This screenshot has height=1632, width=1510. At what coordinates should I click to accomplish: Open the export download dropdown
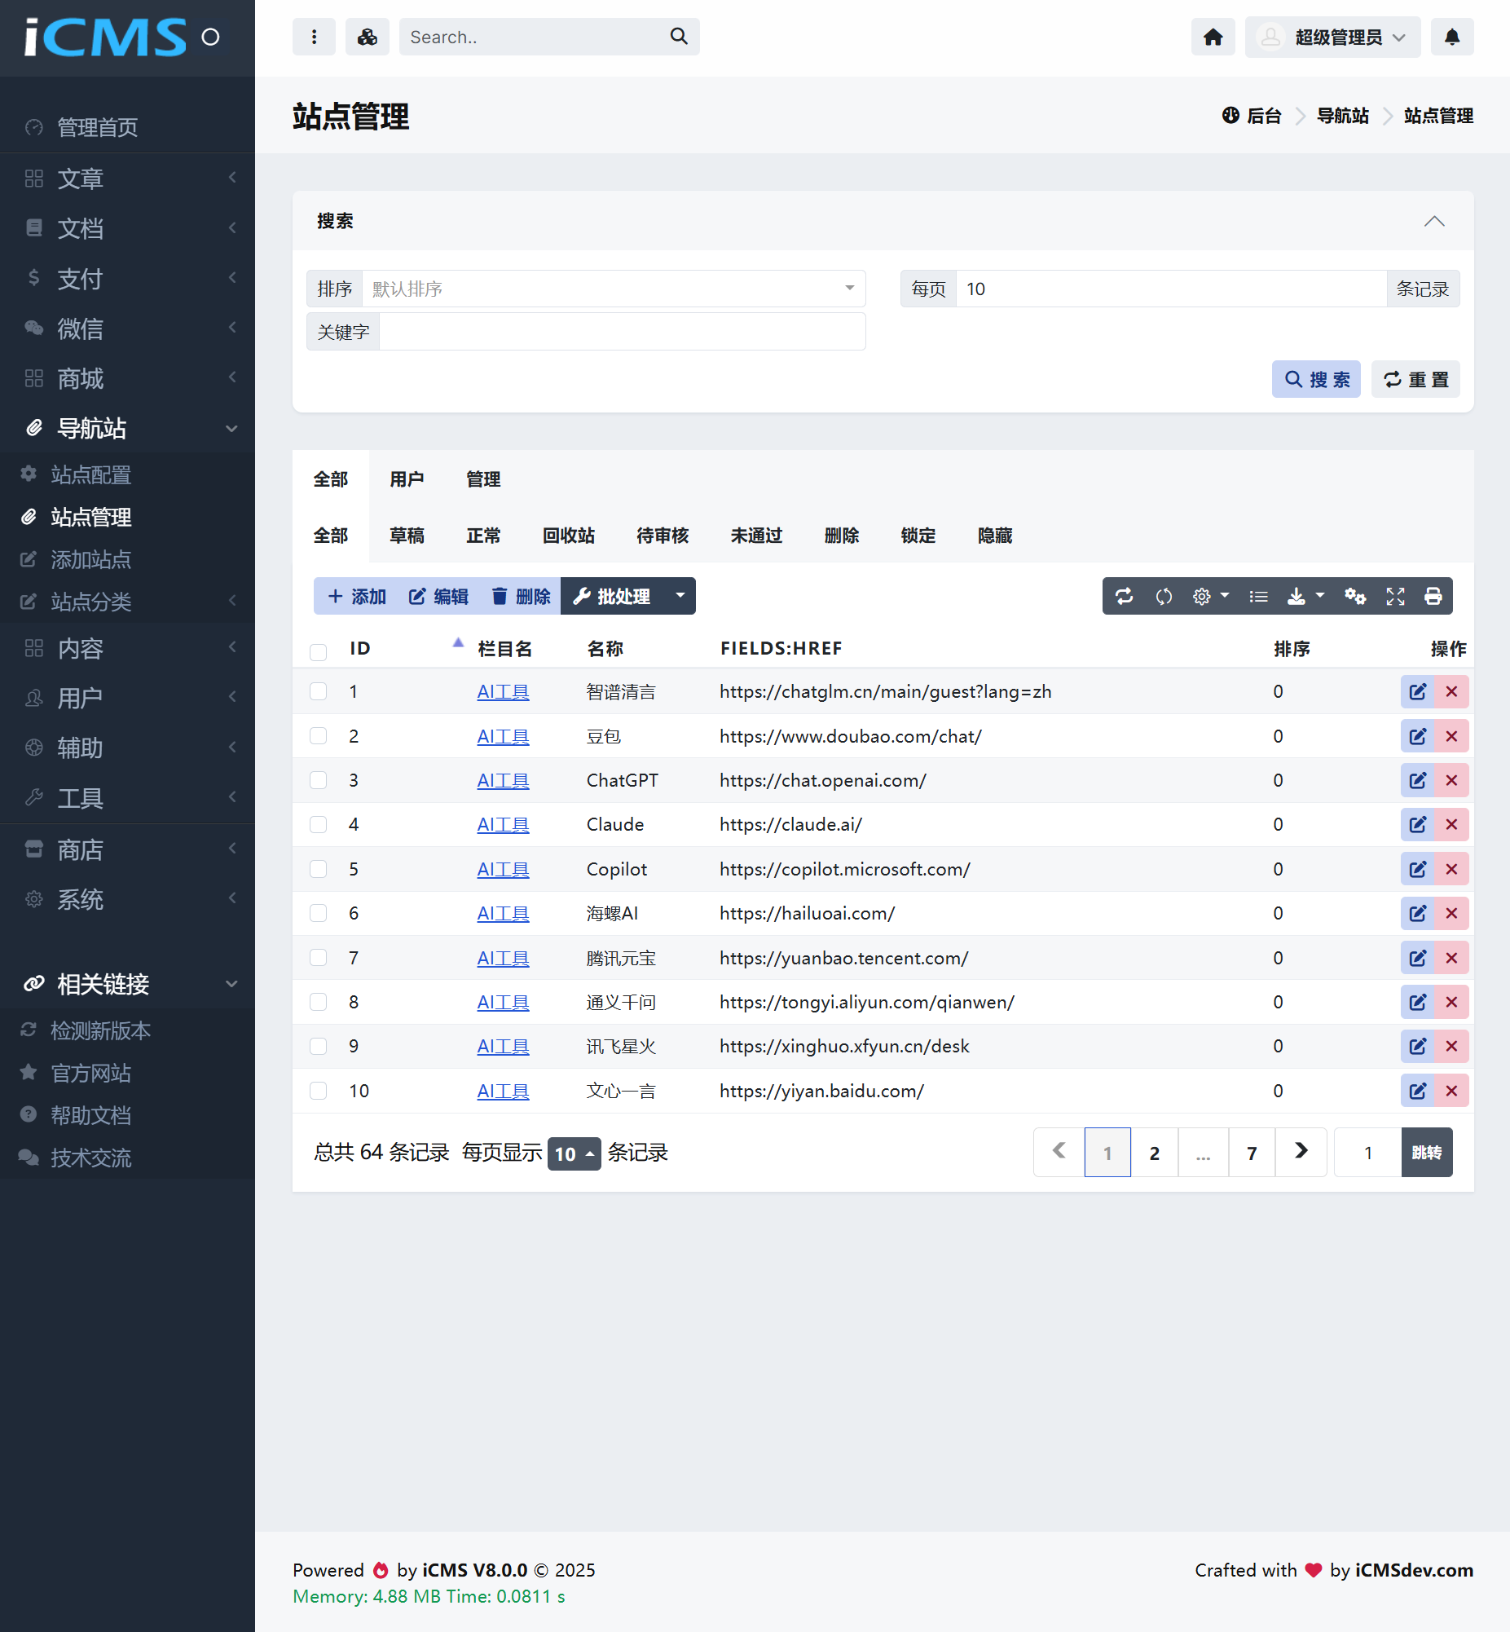point(1305,597)
